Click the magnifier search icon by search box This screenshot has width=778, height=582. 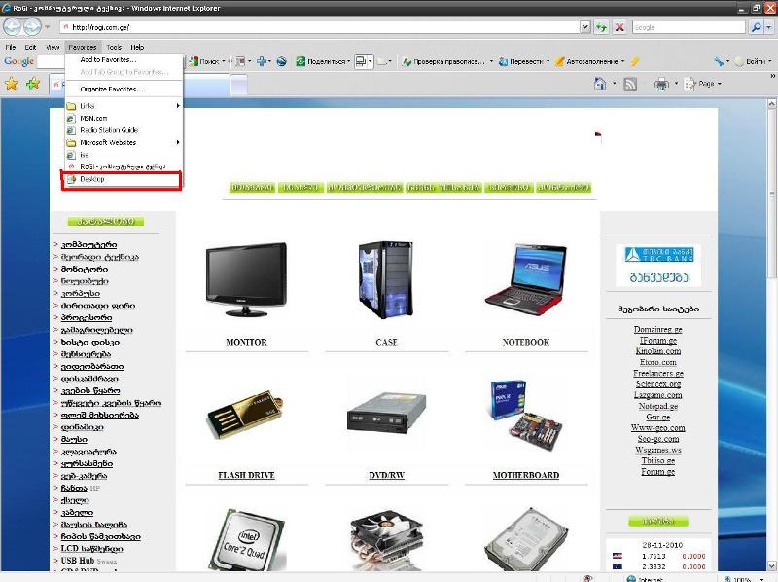pos(756,27)
